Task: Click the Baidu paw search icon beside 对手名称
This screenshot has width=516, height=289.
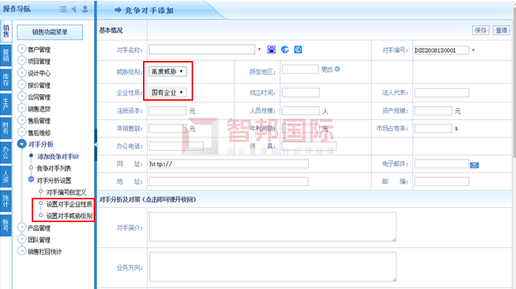Action: (x=271, y=49)
